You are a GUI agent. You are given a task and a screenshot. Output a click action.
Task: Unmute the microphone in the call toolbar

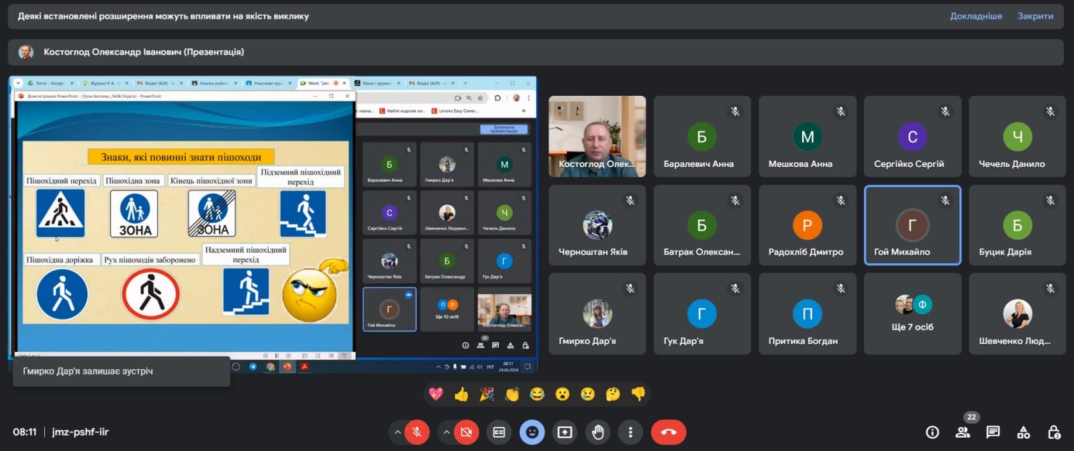[x=417, y=432]
